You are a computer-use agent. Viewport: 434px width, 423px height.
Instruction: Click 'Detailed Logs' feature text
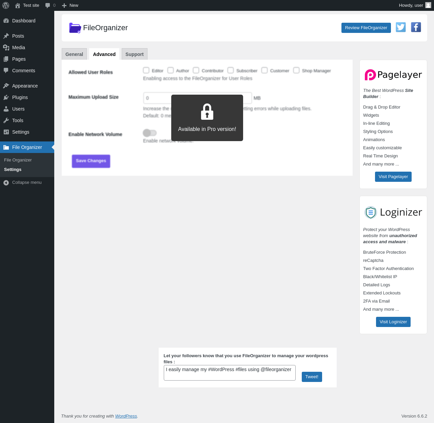point(377,285)
